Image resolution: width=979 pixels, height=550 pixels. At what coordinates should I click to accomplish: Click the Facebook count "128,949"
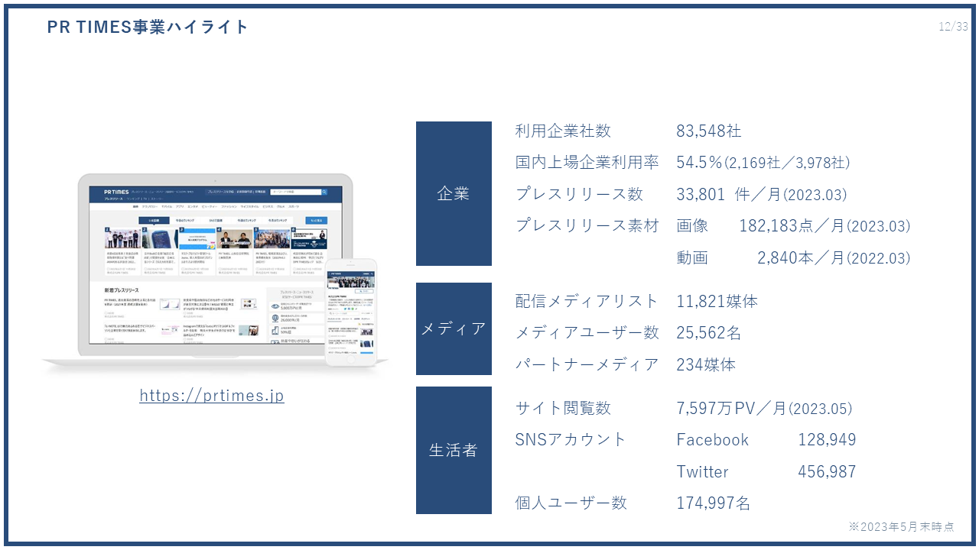(828, 440)
